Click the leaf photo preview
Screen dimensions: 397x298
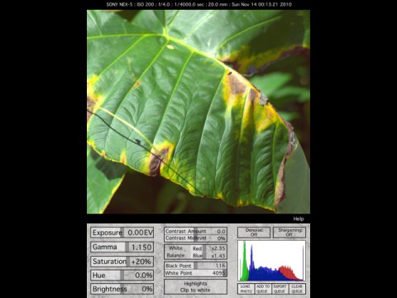pos(198,112)
